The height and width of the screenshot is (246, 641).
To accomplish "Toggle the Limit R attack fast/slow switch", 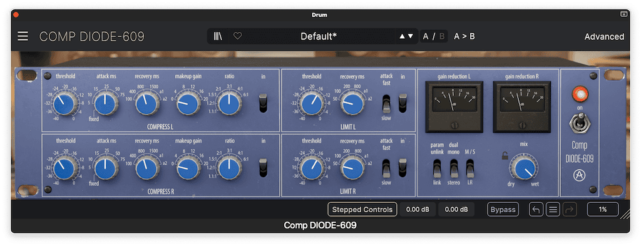I will [386, 168].
